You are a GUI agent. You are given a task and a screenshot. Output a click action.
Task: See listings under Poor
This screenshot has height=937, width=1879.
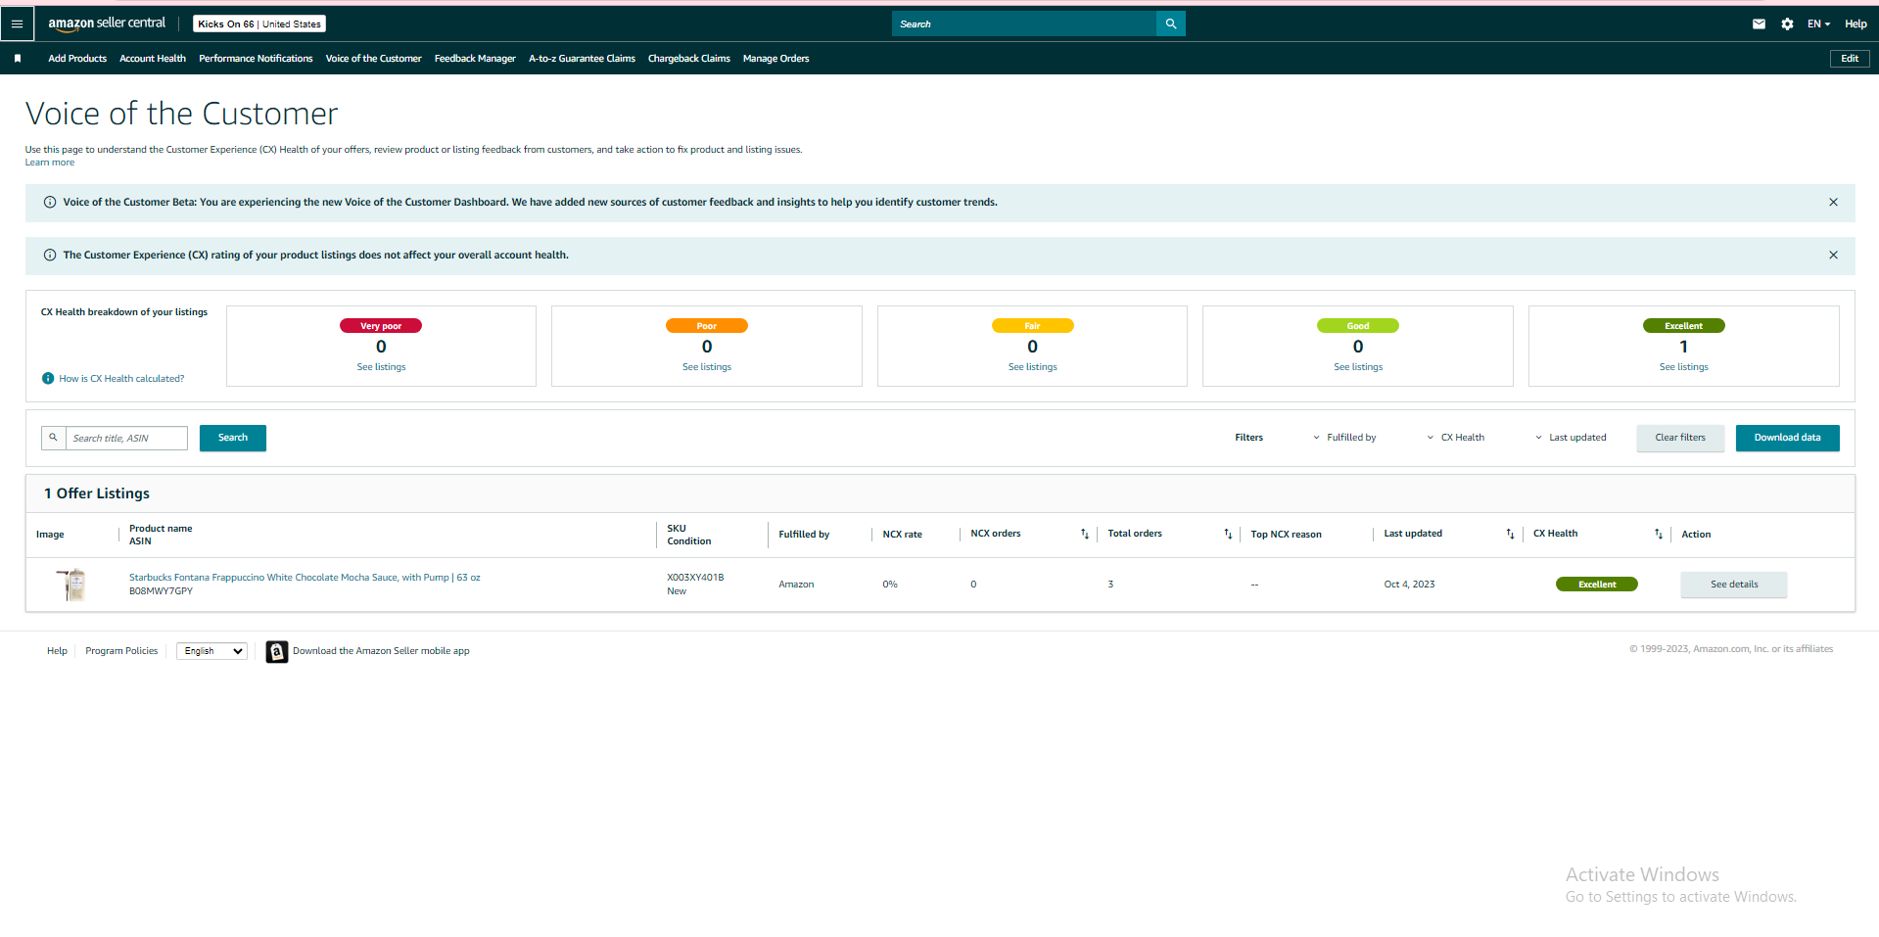point(707,367)
